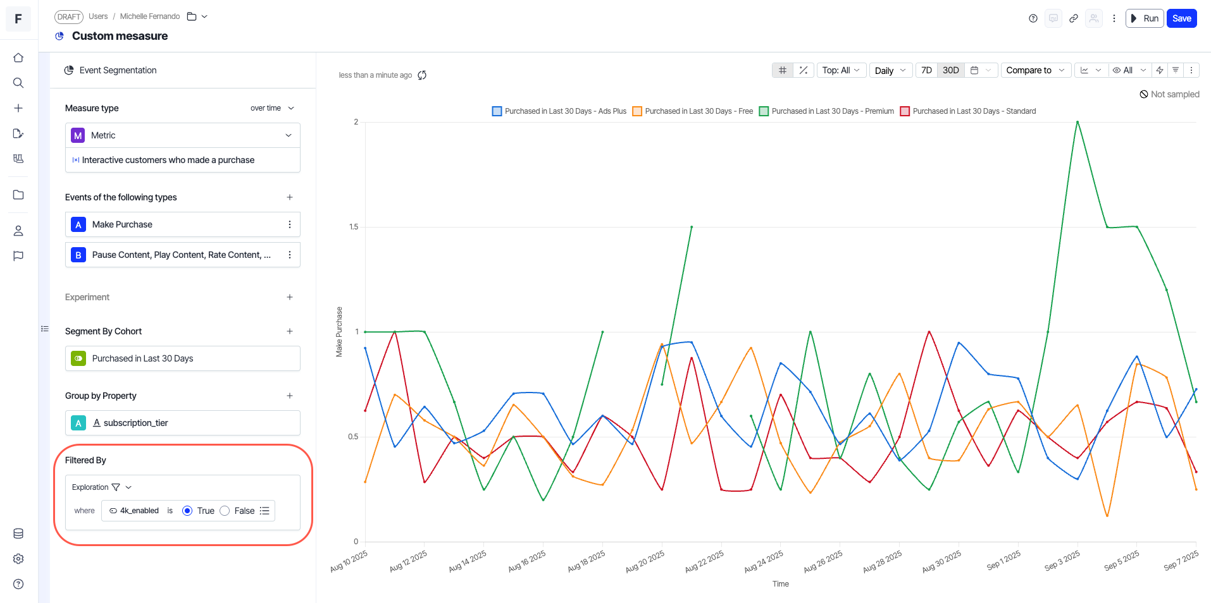Image resolution: width=1211 pixels, height=603 pixels.
Task: Open the calendar date picker icon
Action: [x=974, y=70]
